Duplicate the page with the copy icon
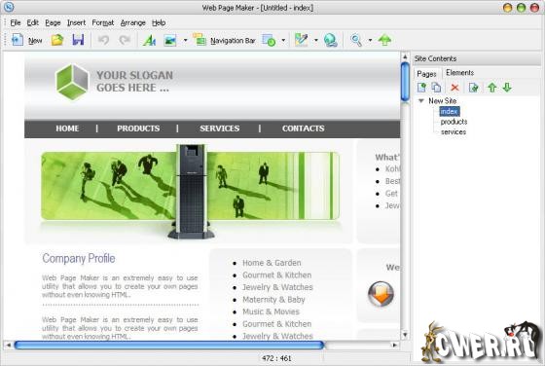 point(436,88)
